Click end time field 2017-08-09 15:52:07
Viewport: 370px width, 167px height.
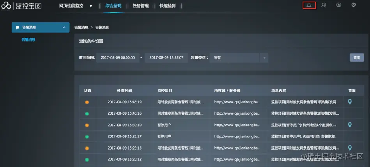tap(166, 57)
